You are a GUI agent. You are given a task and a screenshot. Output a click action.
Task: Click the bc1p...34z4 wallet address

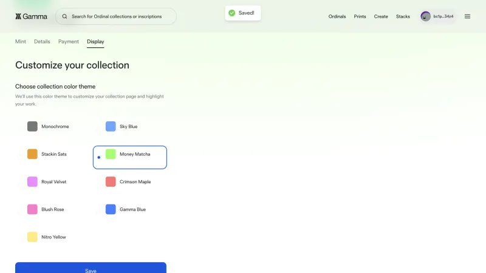[x=443, y=16]
